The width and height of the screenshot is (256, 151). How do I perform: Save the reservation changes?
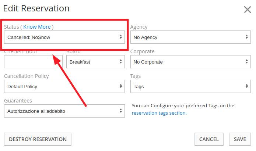click(240, 139)
